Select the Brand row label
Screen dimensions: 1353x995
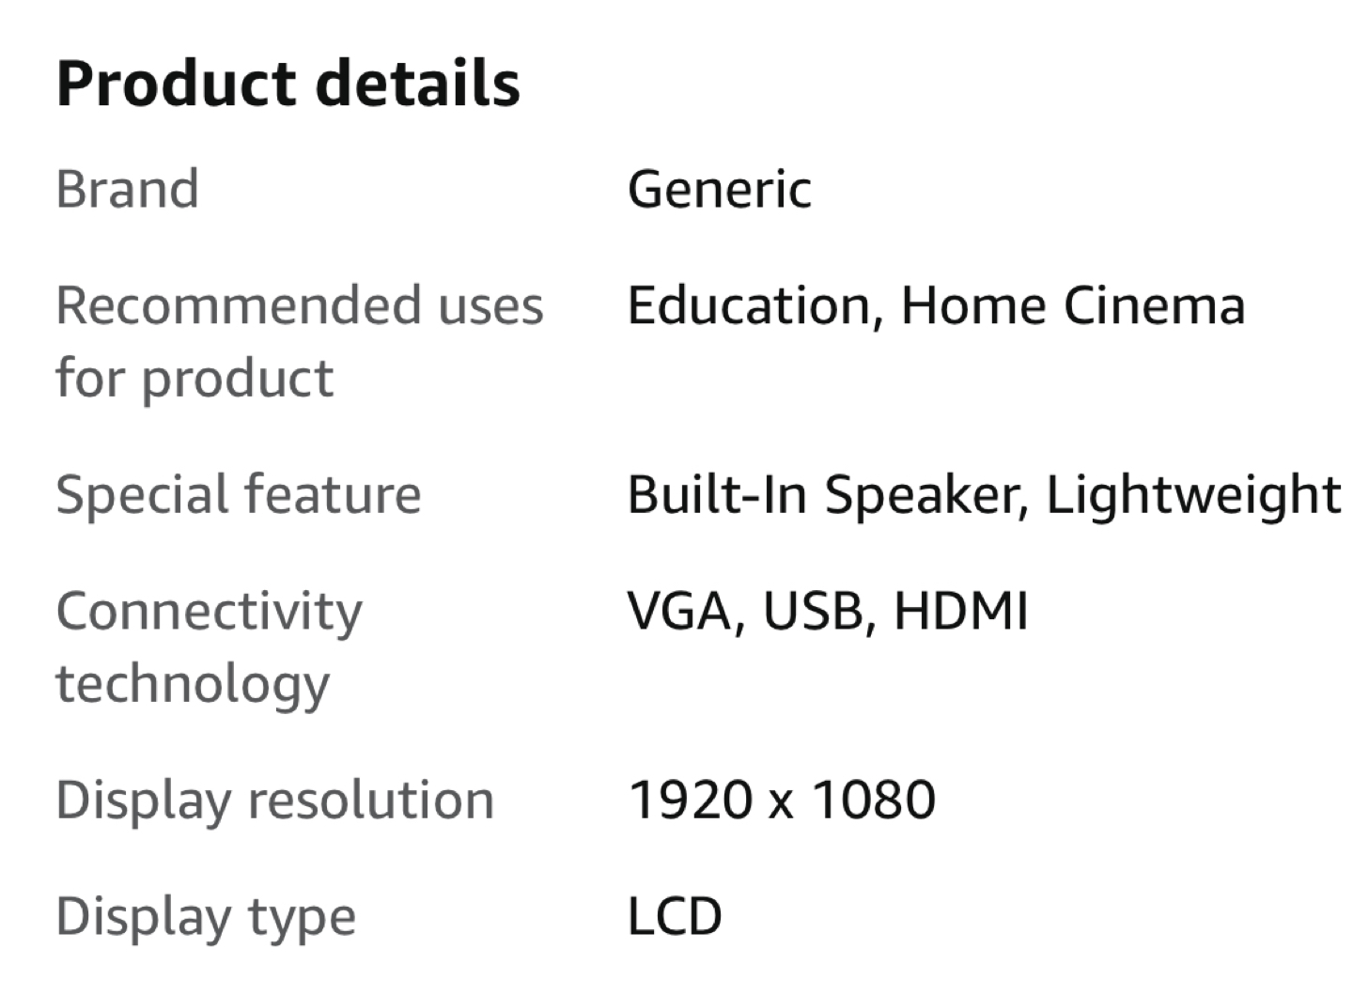tap(128, 189)
